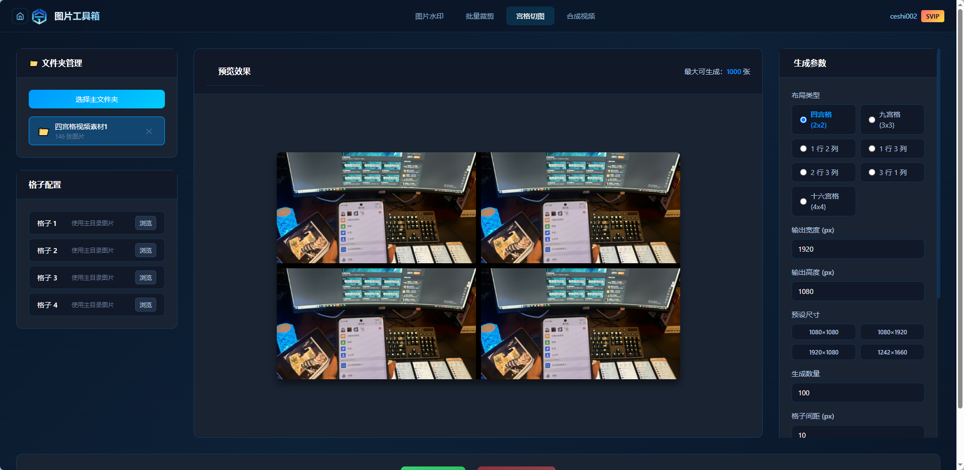Viewport: 964px width, 470px height.
Task: Click the home icon in header
Action: point(20,16)
